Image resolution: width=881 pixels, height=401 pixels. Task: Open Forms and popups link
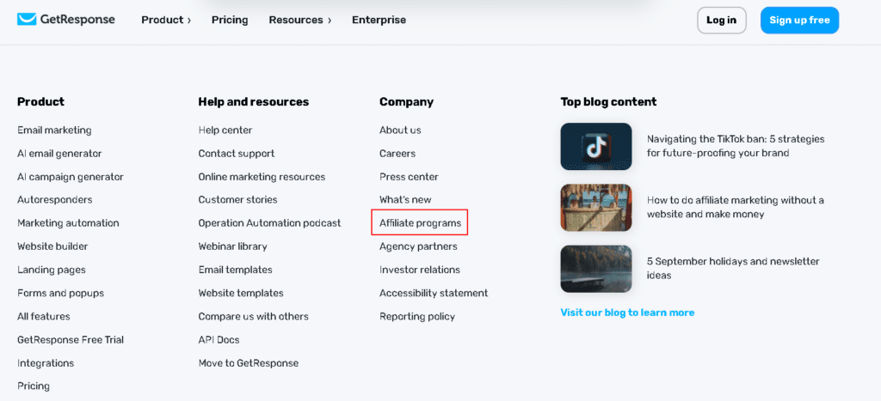[x=61, y=293]
